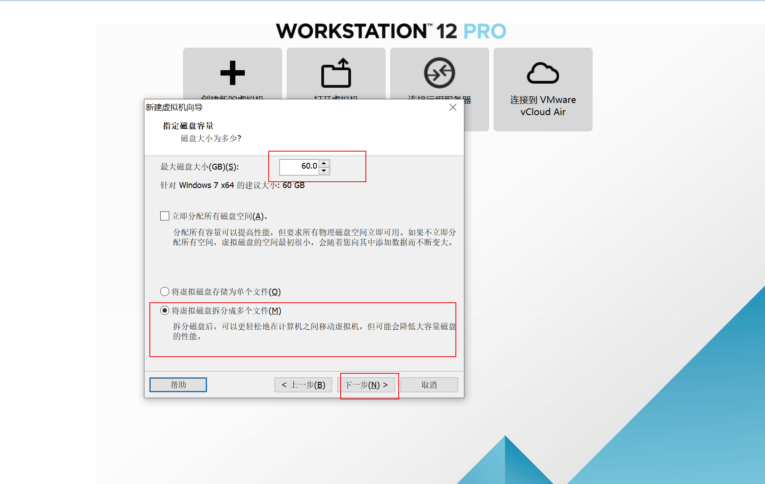
Task: Click the 磁盘大小为多少? subtitle
Action: click(x=211, y=139)
